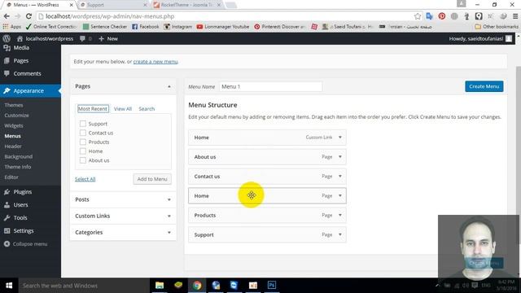Go back with browser back arrow

point(7,16)
